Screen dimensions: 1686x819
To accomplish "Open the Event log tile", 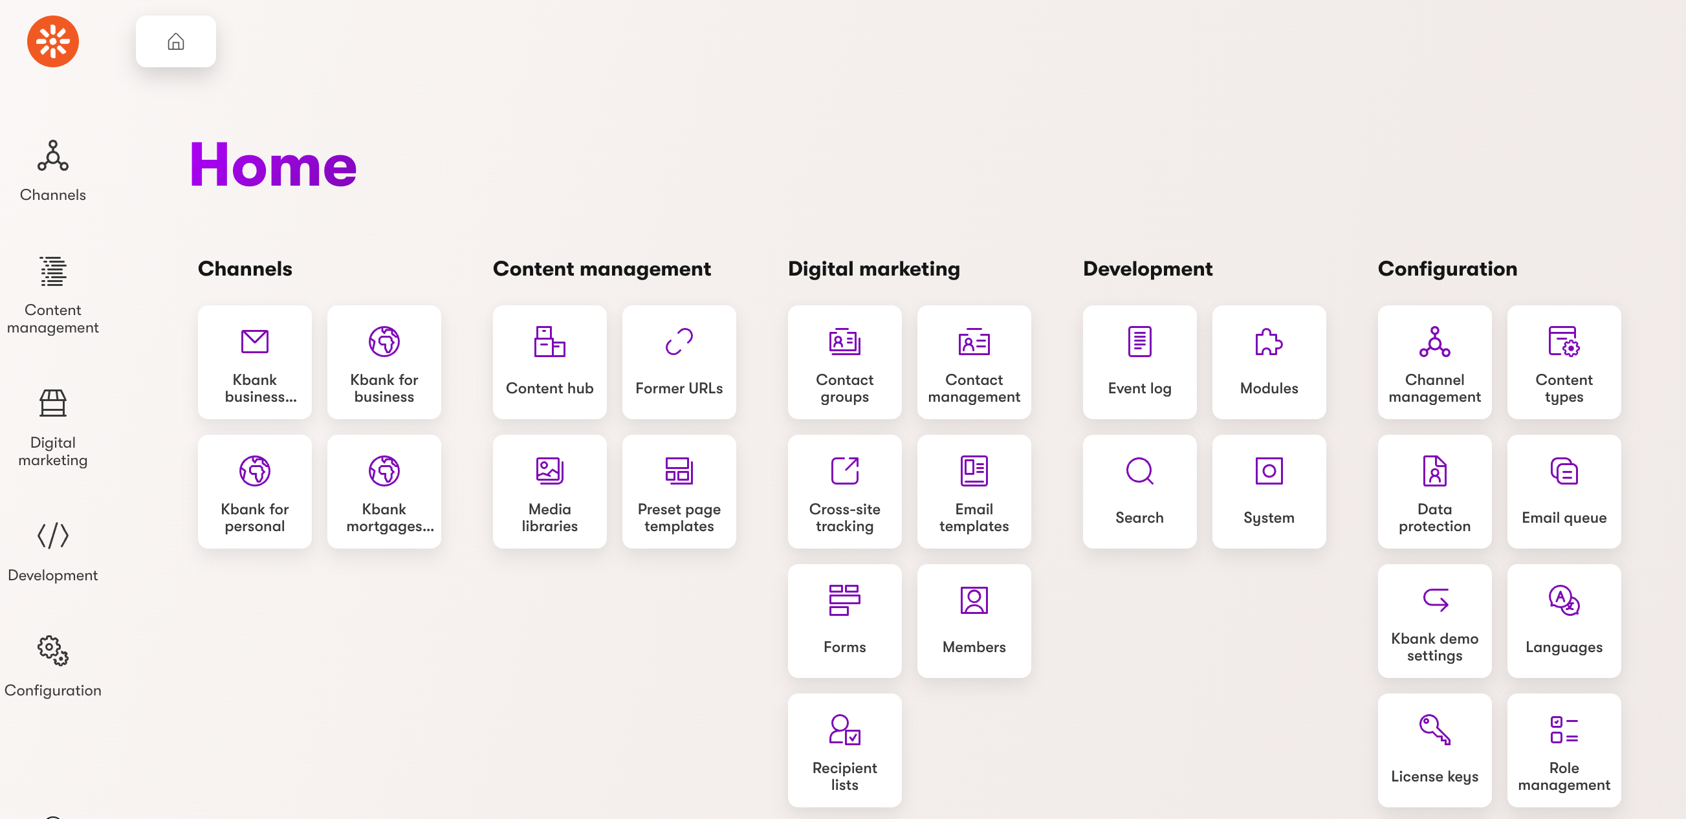I will (1139, 362).
